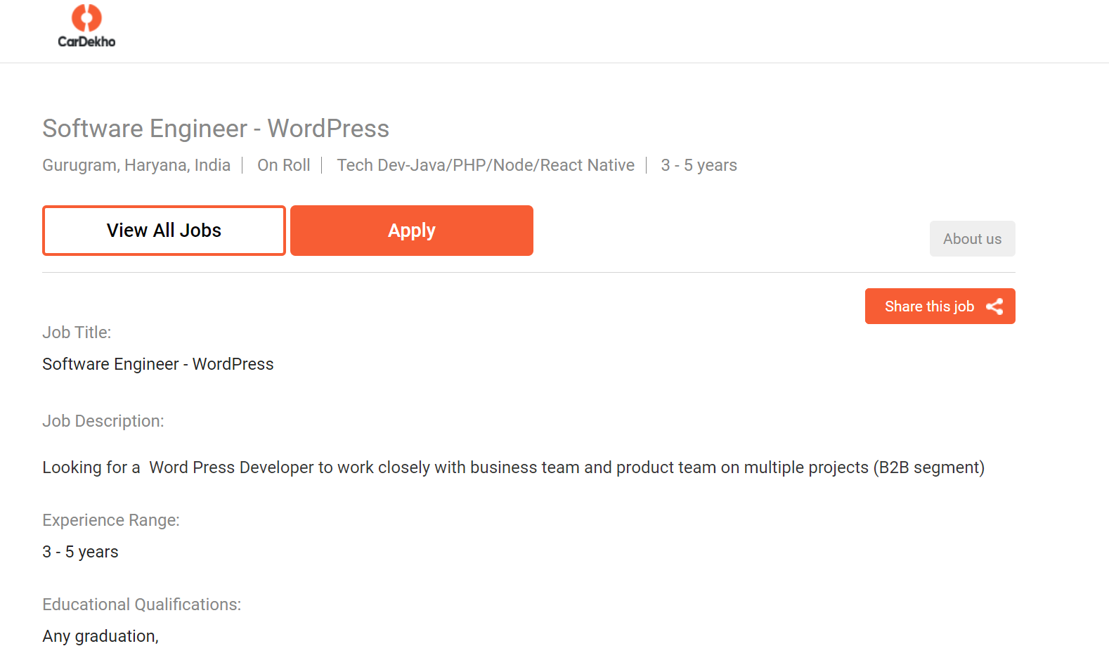The height and width of the screenshot is (665, 1109).
Task: Click the Word Press Developer description sentence
Action: click(x=513, y=467)
